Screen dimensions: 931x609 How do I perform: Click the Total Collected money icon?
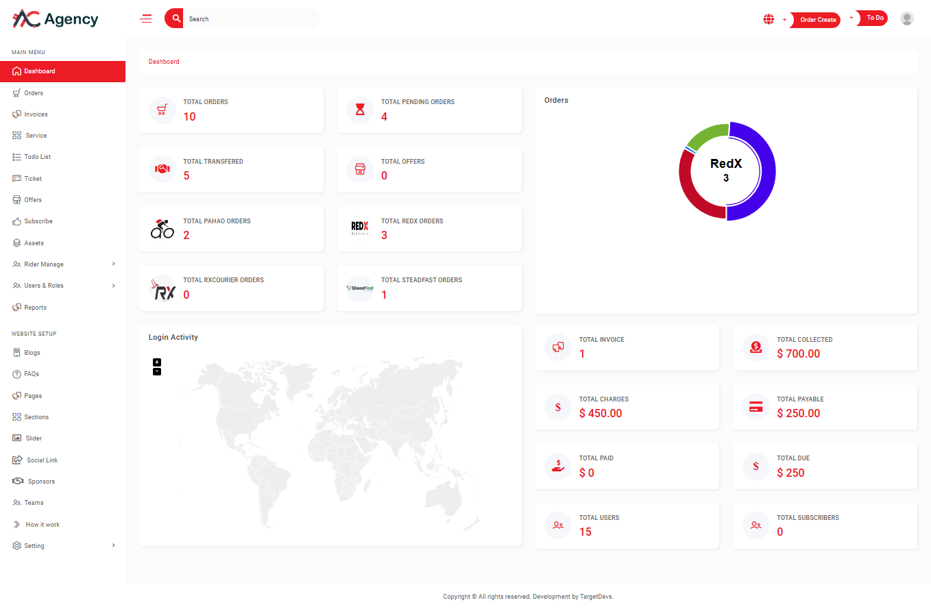pyautogui.click(x=755, y=347)
